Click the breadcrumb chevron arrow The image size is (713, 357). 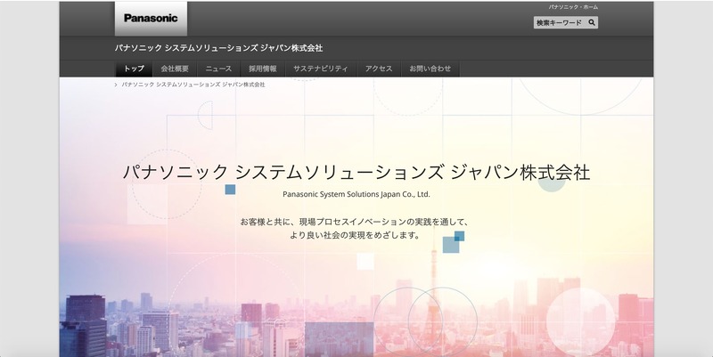pos(117,85)
